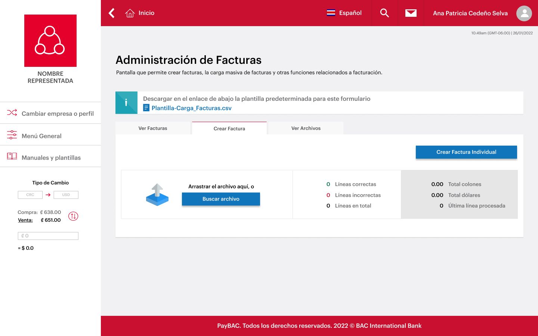Open the Menú General icon
The image size is (538, 336).
click(12, 135)
